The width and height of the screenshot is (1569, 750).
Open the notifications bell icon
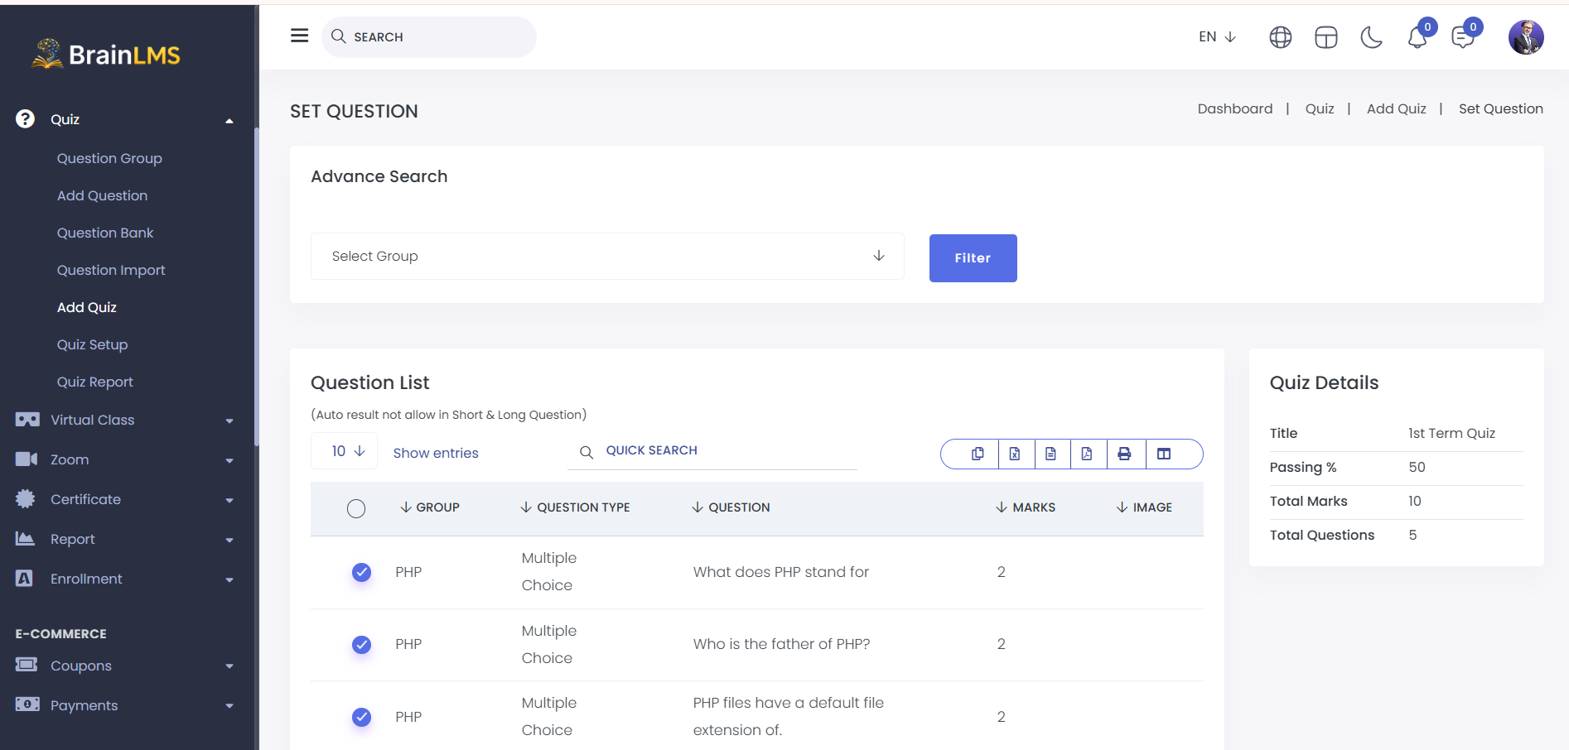pyautogui.click(x=1417, y=37)
